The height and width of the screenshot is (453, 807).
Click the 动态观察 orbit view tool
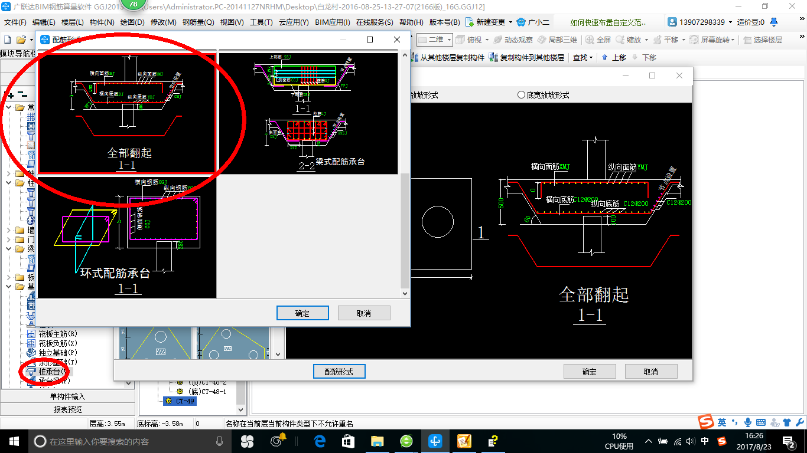click(513, 40)
